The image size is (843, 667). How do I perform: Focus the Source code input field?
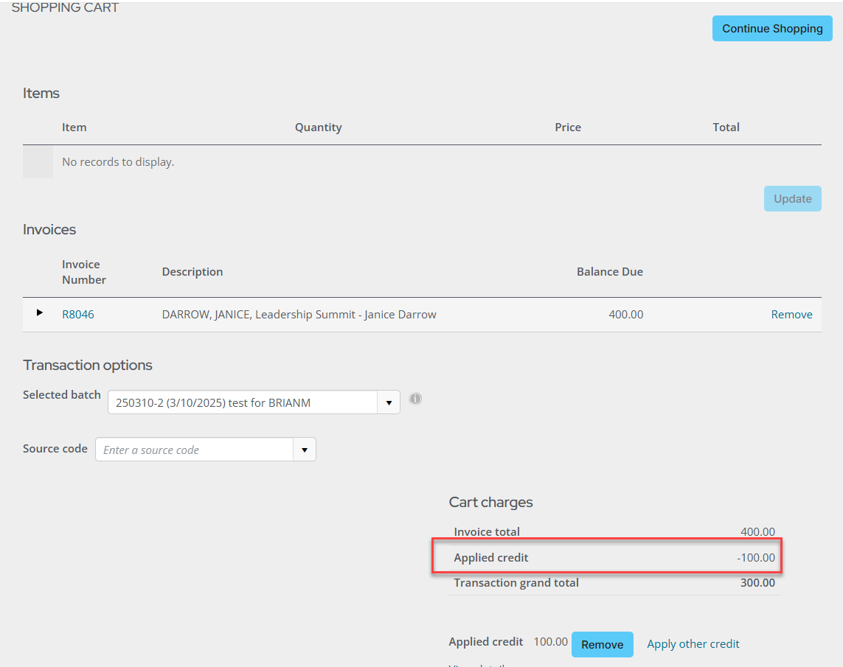195,450
